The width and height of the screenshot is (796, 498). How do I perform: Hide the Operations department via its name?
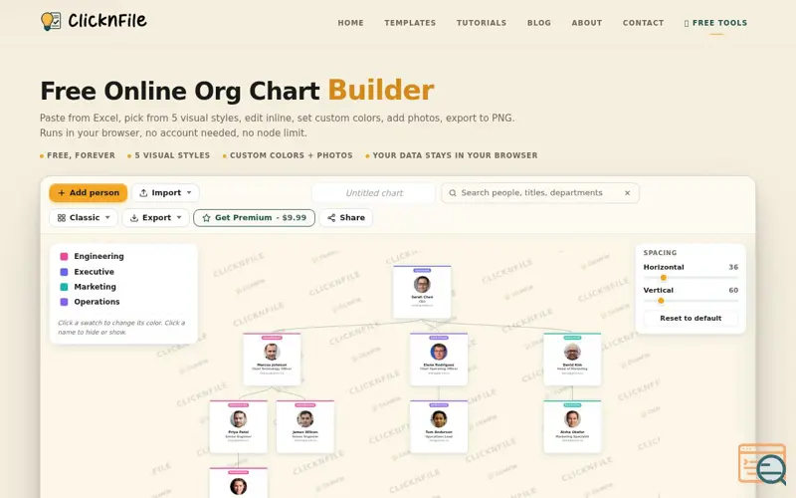coord(97,302)
